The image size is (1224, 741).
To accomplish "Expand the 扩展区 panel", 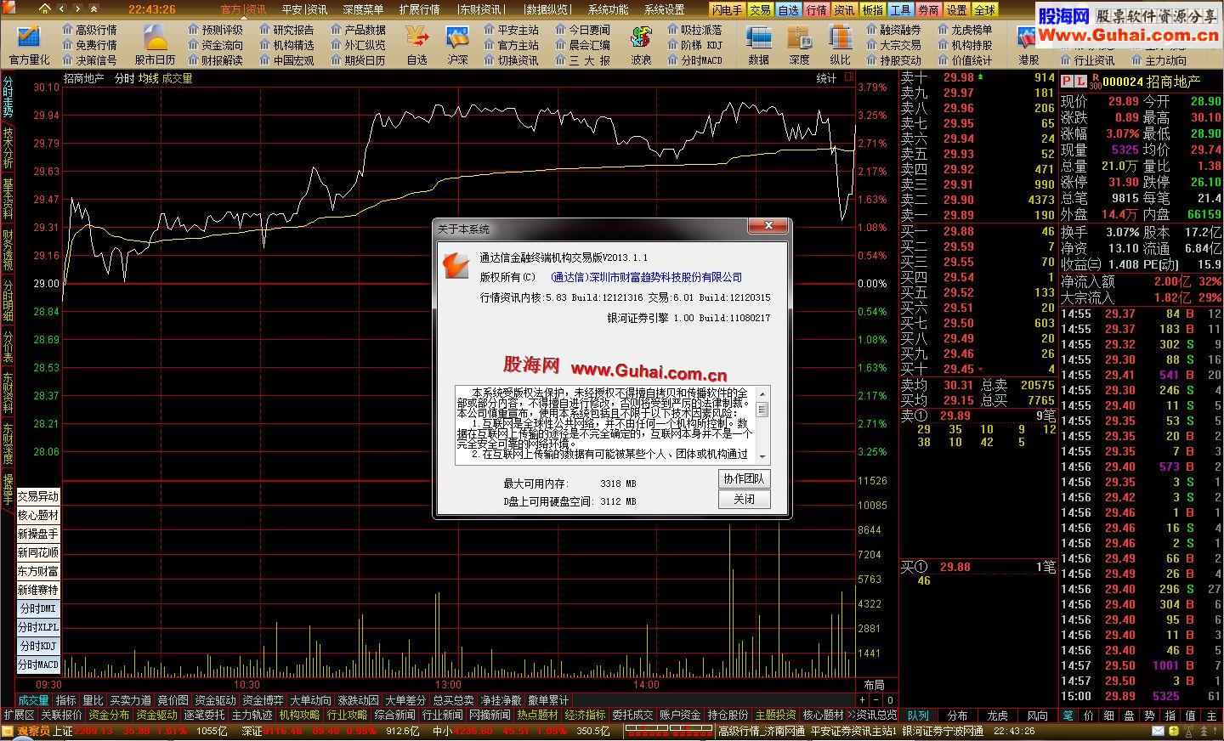I will click(x=19, y=715).
